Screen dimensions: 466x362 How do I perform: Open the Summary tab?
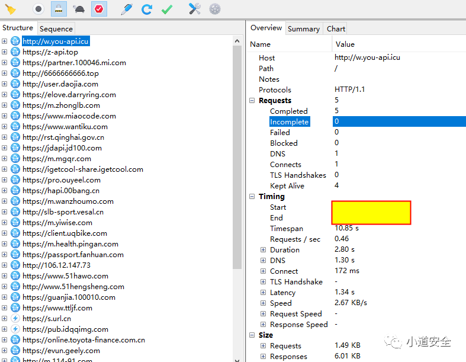point(303,28)
